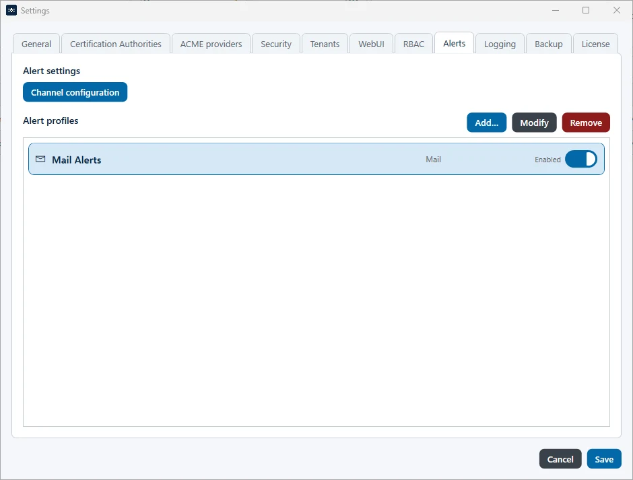Click the Enabled status label
The image size is (633, 480).
click(547, 160)
